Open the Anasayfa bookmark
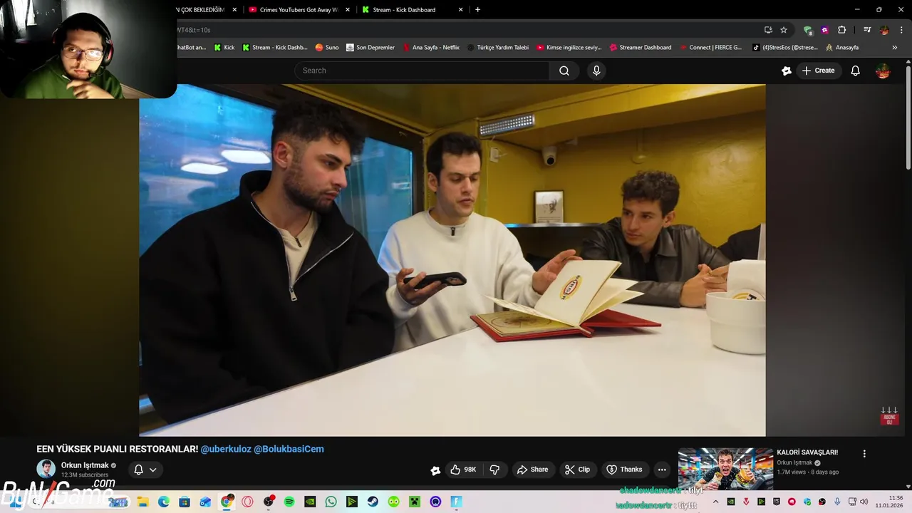The width and height of the screenshot is (912, 513). [842, 48]
